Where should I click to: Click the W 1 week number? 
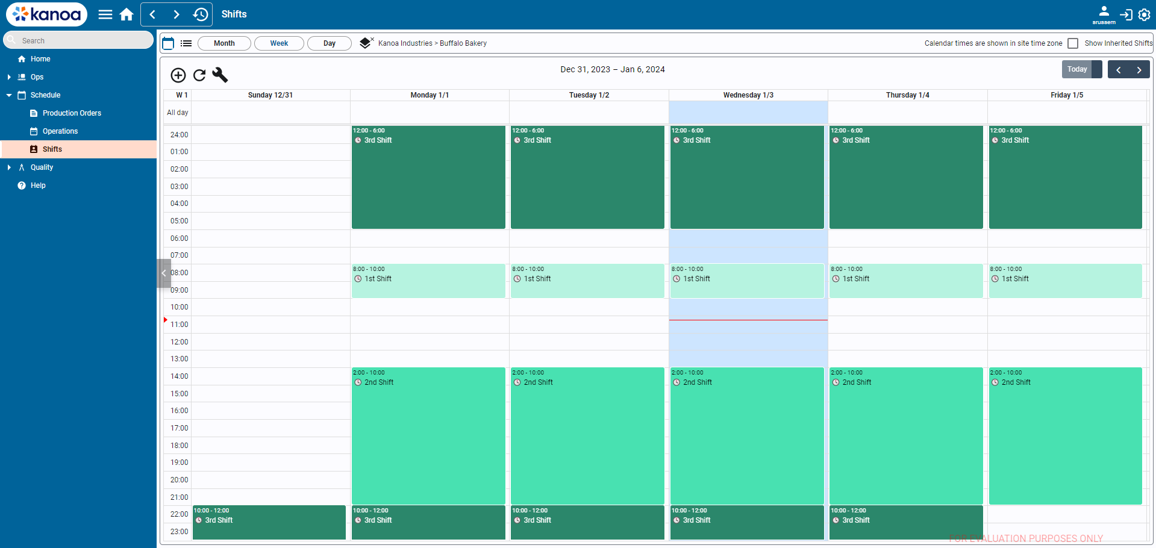[x=182, y=95]
